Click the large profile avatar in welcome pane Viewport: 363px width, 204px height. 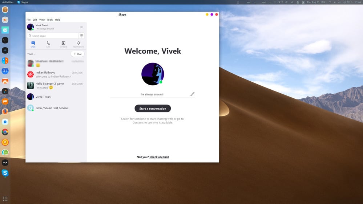coord(153,74)
